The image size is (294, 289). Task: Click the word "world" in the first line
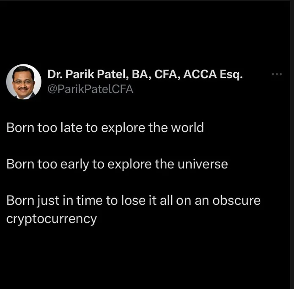tap(187, 128)
